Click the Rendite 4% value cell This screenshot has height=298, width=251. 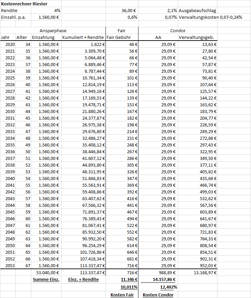click(46, 10)
